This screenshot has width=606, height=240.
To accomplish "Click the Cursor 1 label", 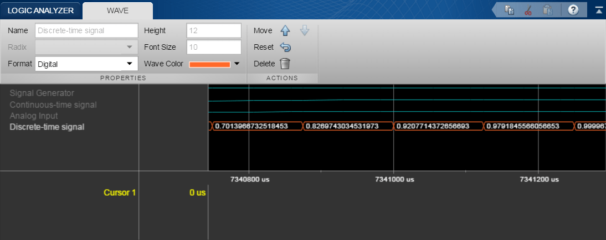I will [x=120, y=192].
